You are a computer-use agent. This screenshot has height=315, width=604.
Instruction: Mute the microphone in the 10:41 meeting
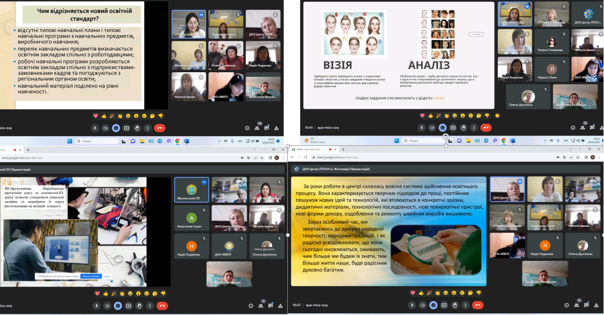(421, 127)
